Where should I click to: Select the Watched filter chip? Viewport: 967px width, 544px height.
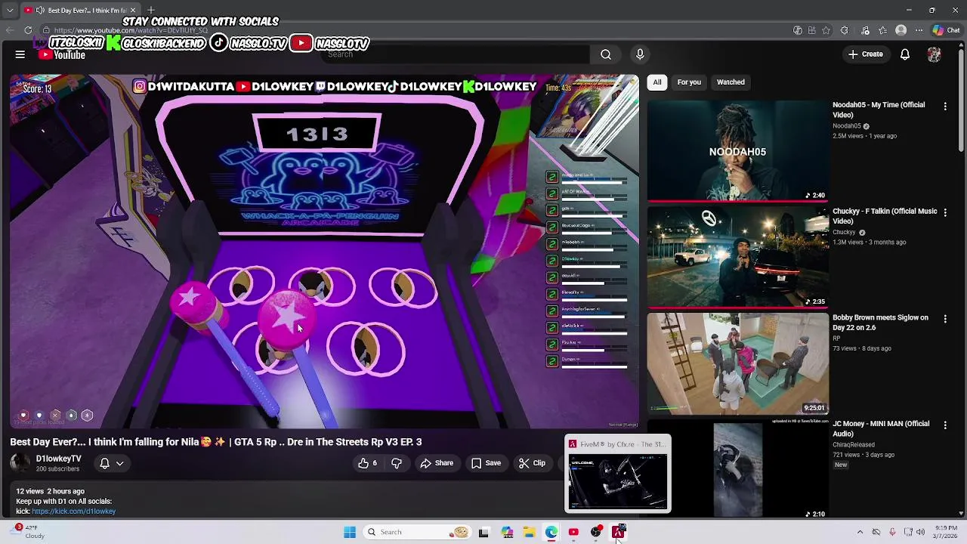tap(731, 82)
